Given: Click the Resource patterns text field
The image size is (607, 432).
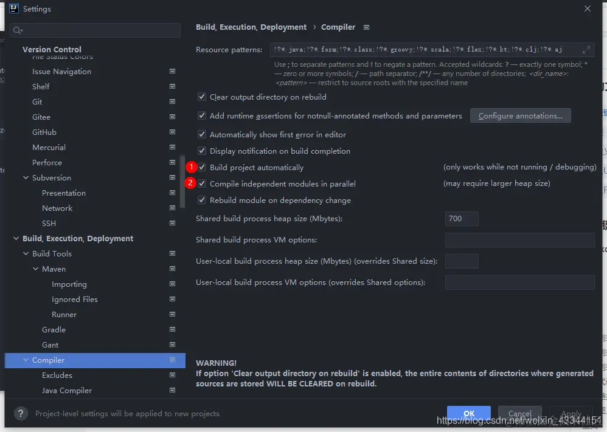Looking at the screenshot, I should pyautogui.click(x=432, y=49).
